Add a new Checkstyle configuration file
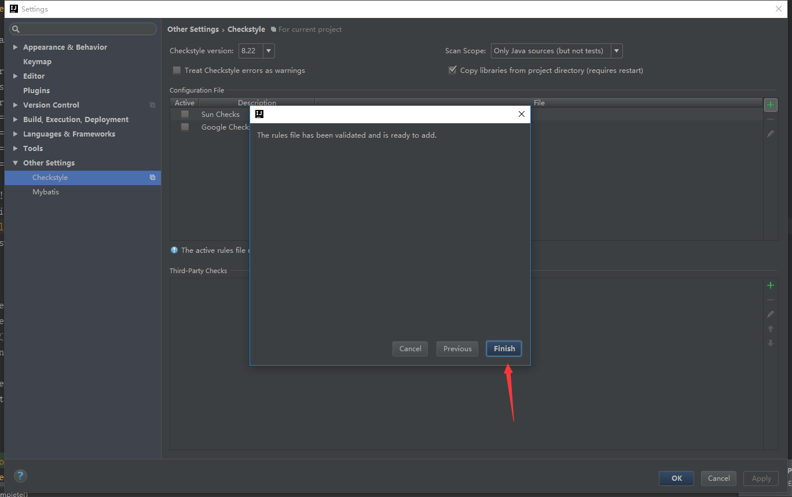This screenshot has height=497, width=792. (771, 105)
